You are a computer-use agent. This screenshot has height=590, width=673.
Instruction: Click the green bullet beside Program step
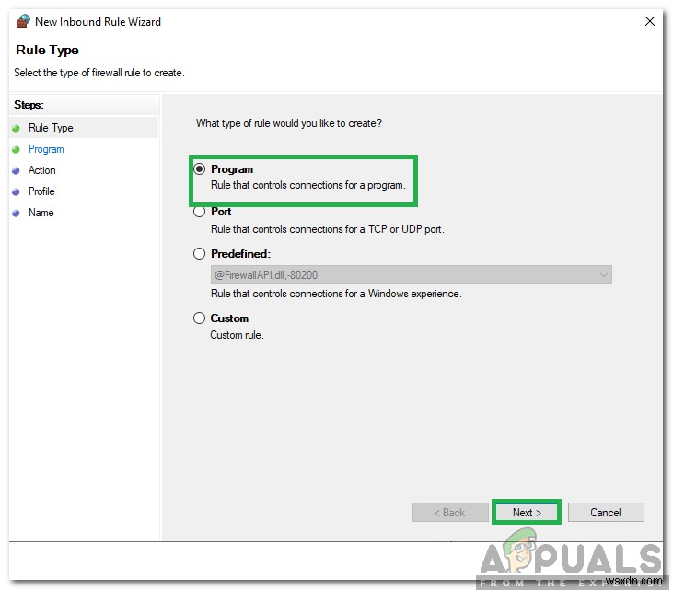pyautogui.click(x=17, y=149)
